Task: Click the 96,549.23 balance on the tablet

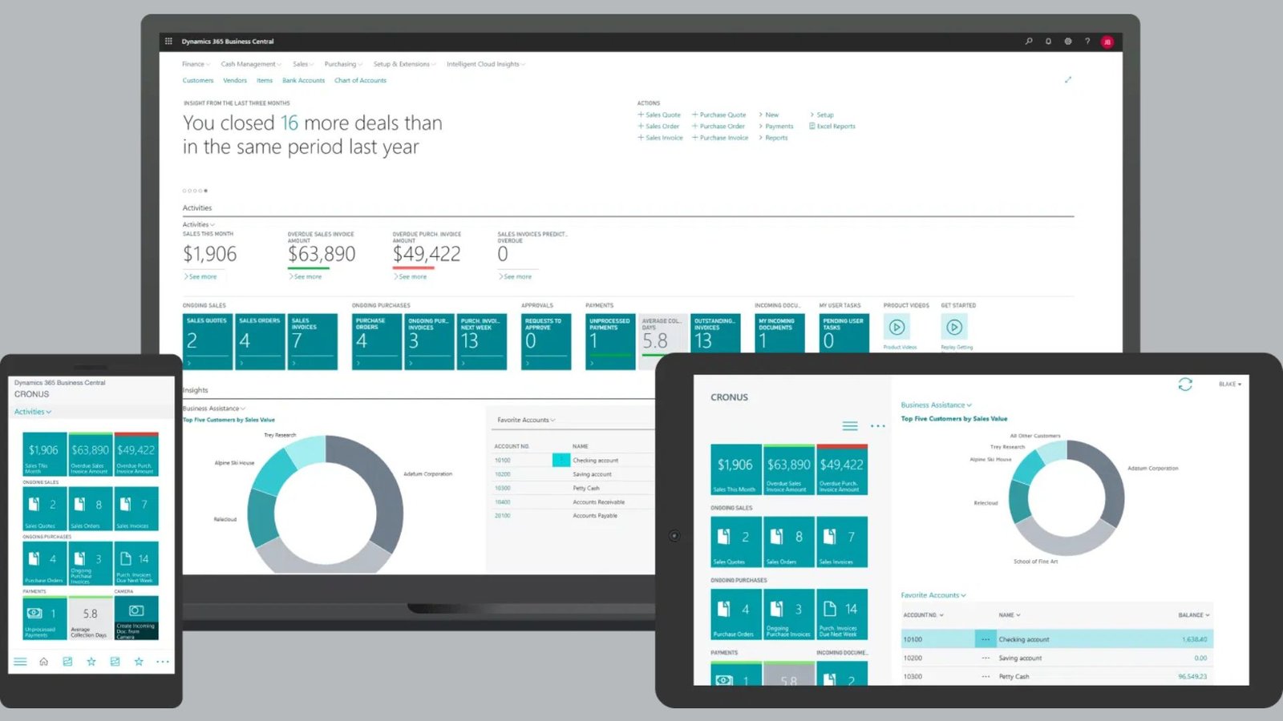Action: [x=1192, y=676]
